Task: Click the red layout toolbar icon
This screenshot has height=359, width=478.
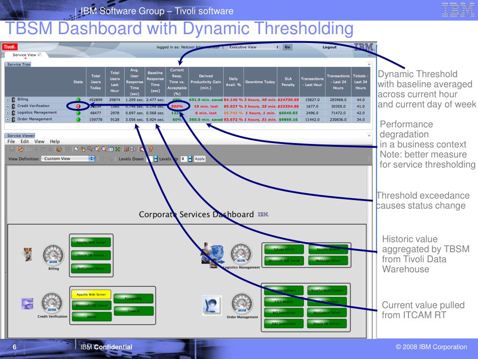Action: 126,149
